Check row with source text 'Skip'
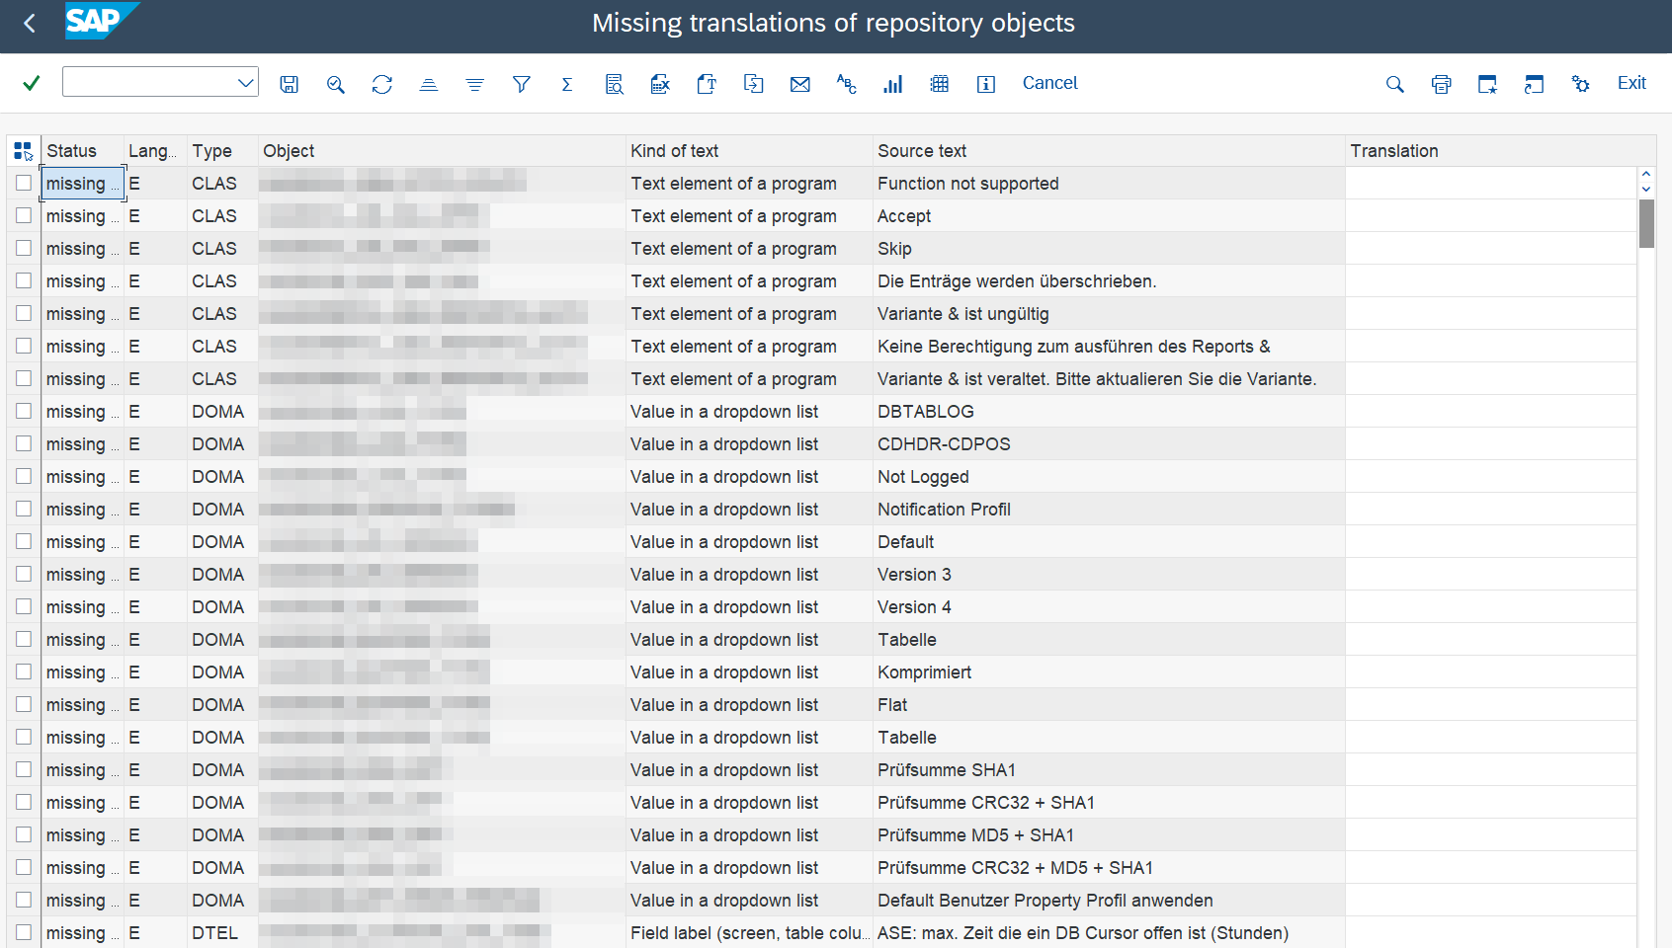The width and height of the screenshot is (1672, 948). pos(24,248)
